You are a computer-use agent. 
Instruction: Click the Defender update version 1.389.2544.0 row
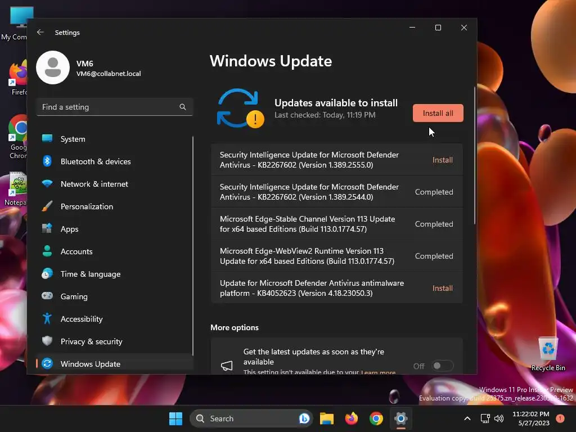[336, 192]
